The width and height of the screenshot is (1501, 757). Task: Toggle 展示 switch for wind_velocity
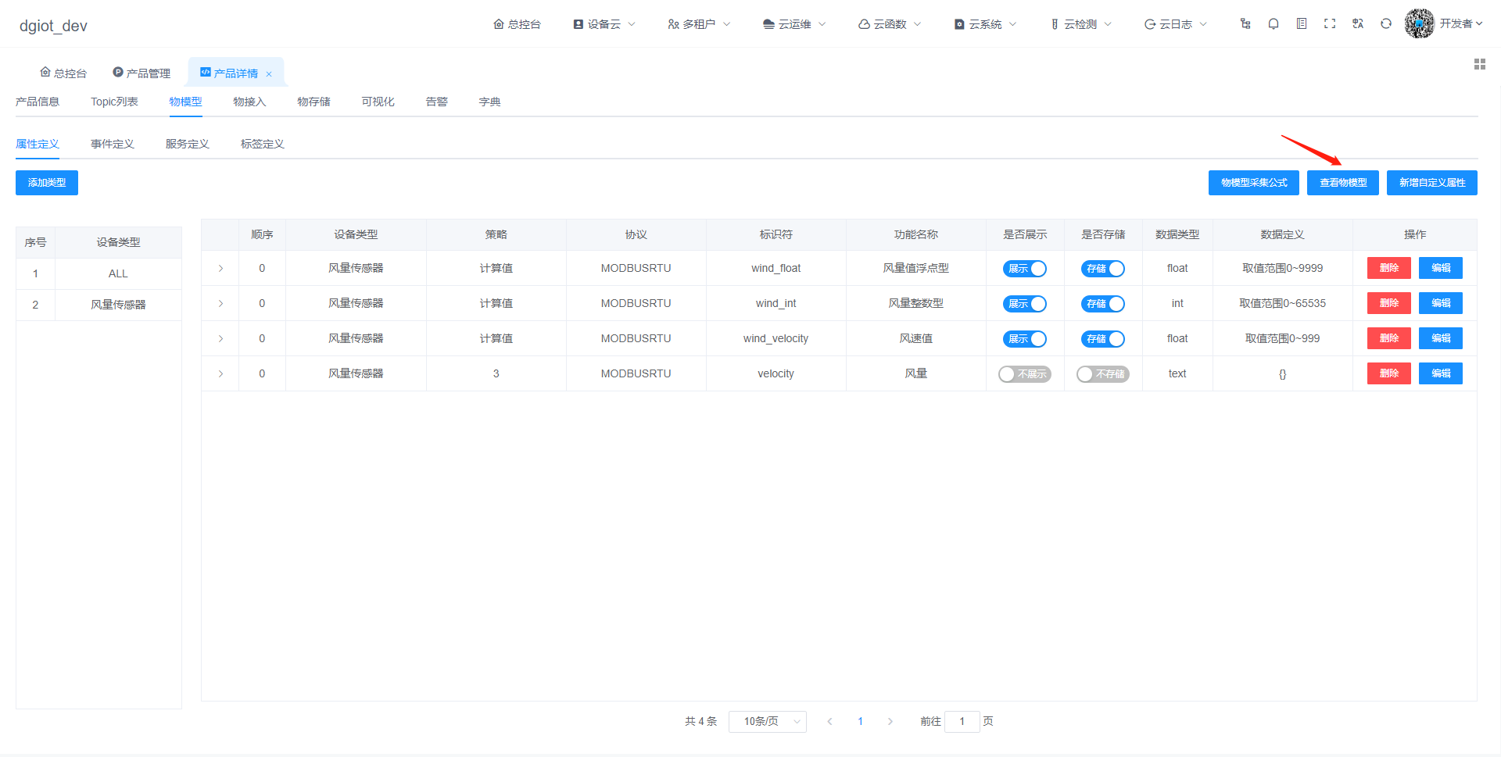tap(1025, 339)
